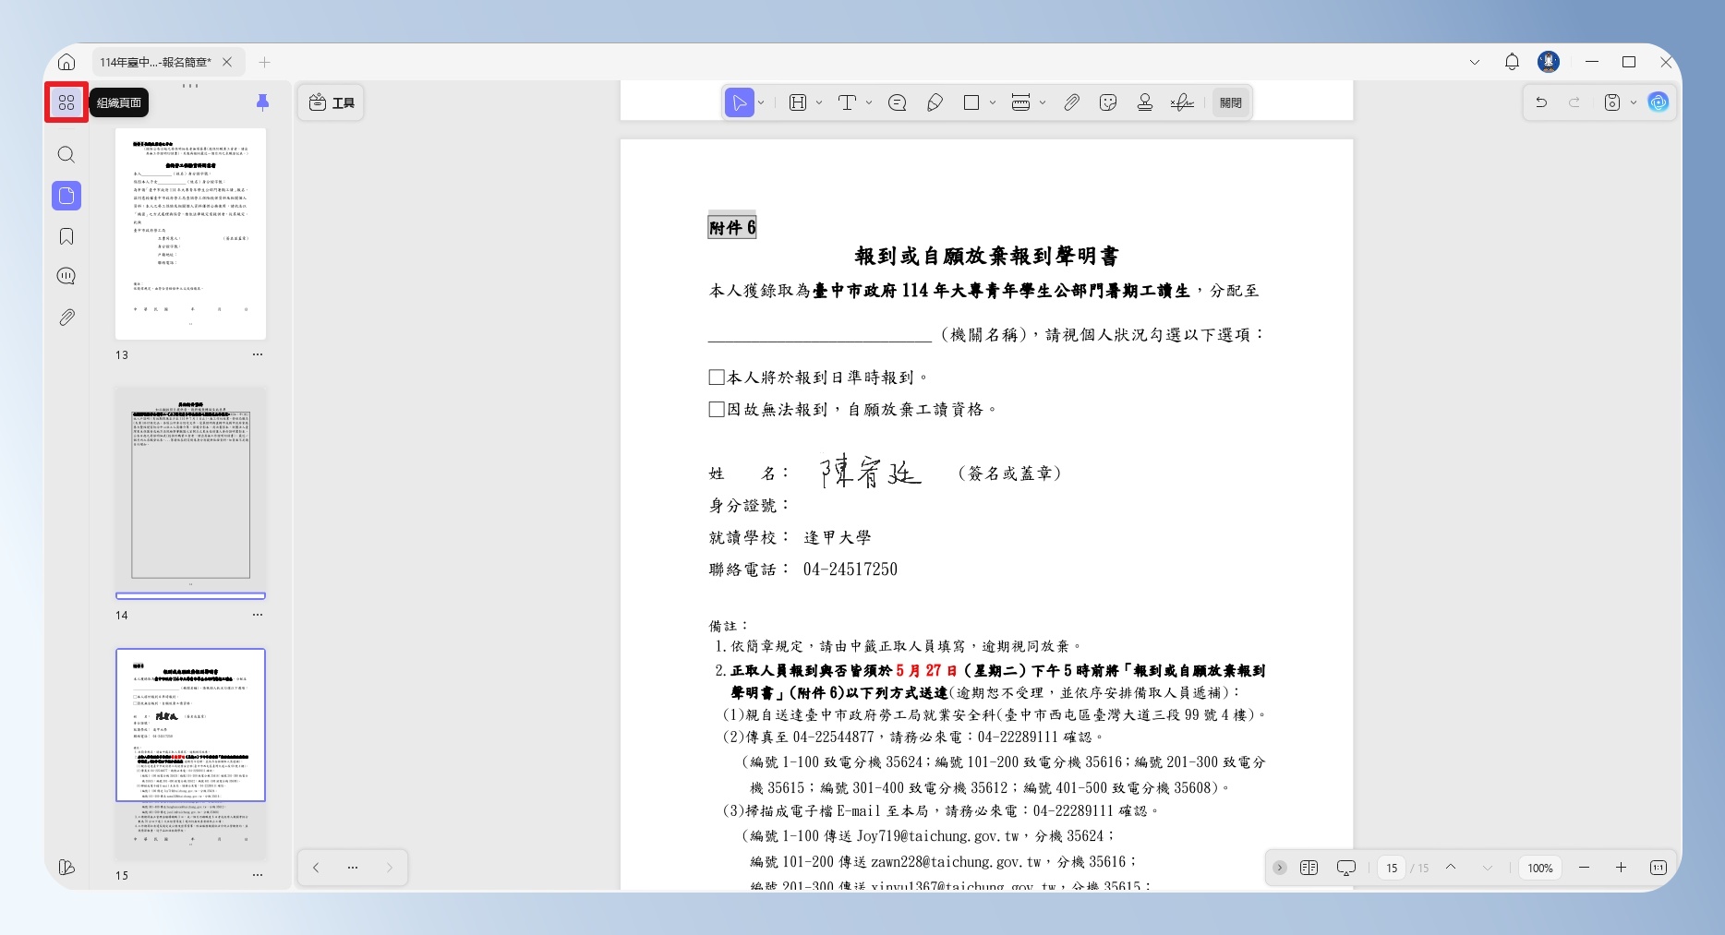Check the box for 本人將於報到日準時報到

[x=717, y=377]
